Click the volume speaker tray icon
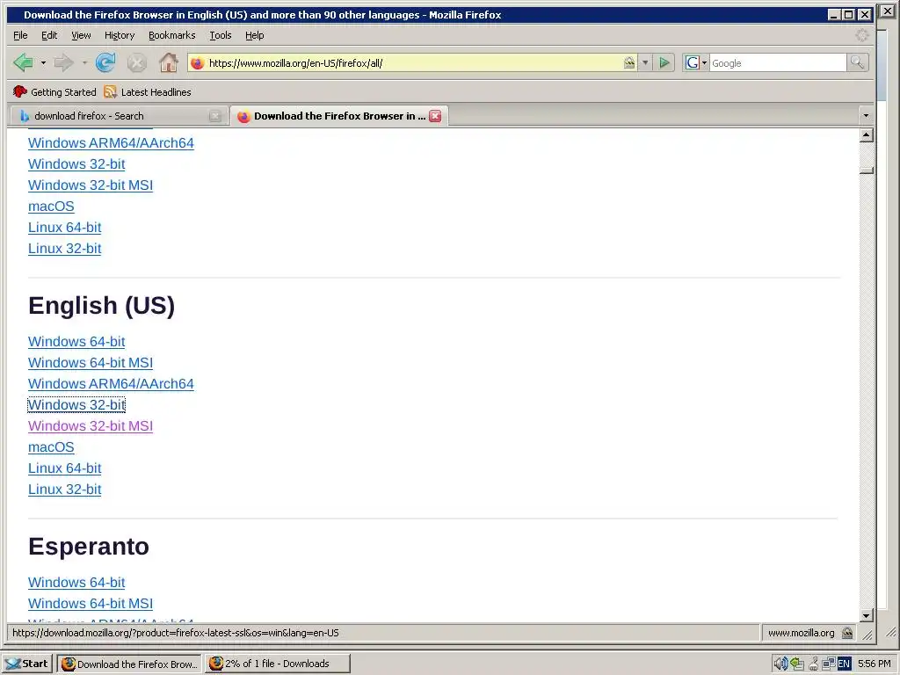Image resolution: width=900 pixels, height=675 pixels. click(780, 664)
